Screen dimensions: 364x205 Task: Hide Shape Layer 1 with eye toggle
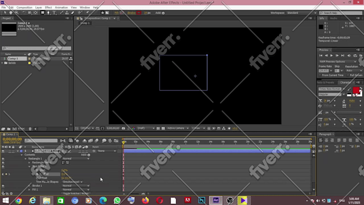coord(3,151)
